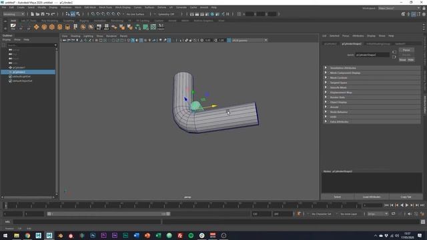
Task: Open the viewport color management dropdown
Action: click(x=250, y=40)
